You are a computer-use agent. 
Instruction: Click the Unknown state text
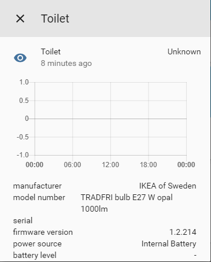pyautogui.click(x=184, y=51)
